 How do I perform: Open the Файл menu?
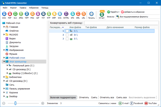pos(5,8)
